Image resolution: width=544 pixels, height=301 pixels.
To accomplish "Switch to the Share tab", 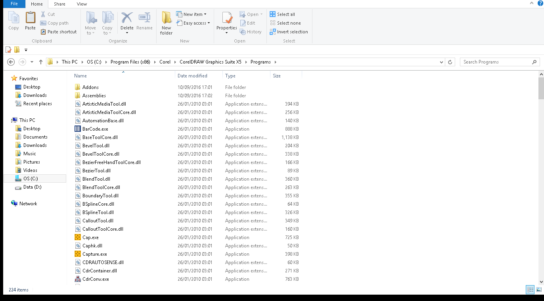I will pos(59,4).
